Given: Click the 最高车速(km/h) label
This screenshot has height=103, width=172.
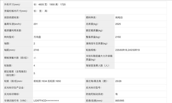Looking at the screenshot, I should tap(13, 24).
